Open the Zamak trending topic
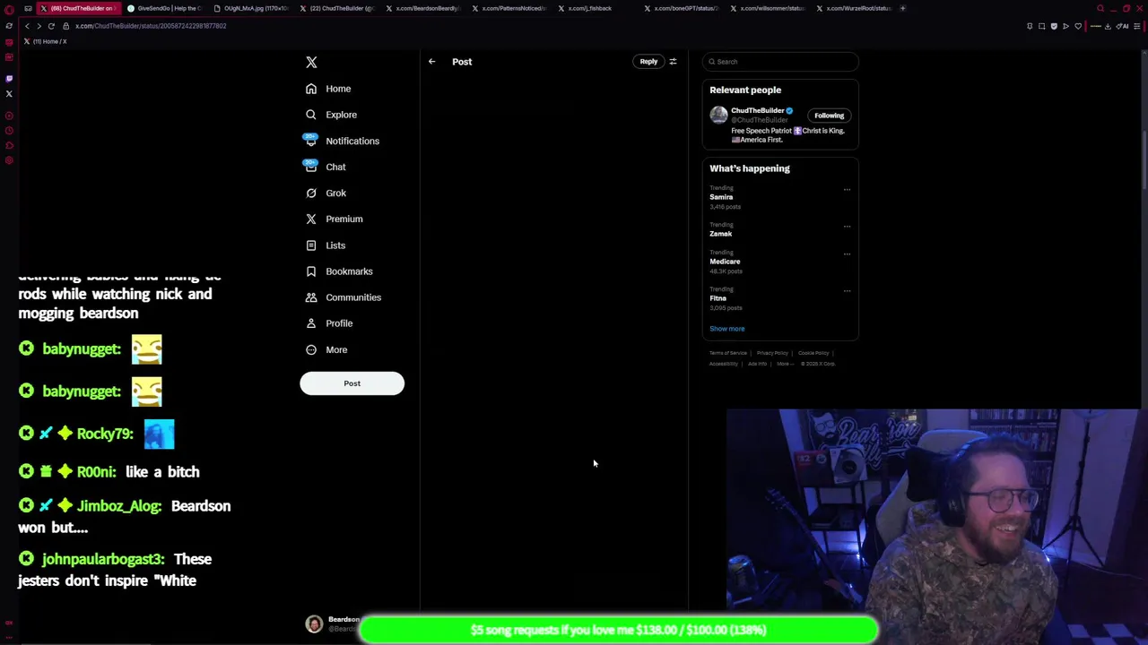Image resolution: width=1148 pixels, height=645 pixels. coord(721,234)
